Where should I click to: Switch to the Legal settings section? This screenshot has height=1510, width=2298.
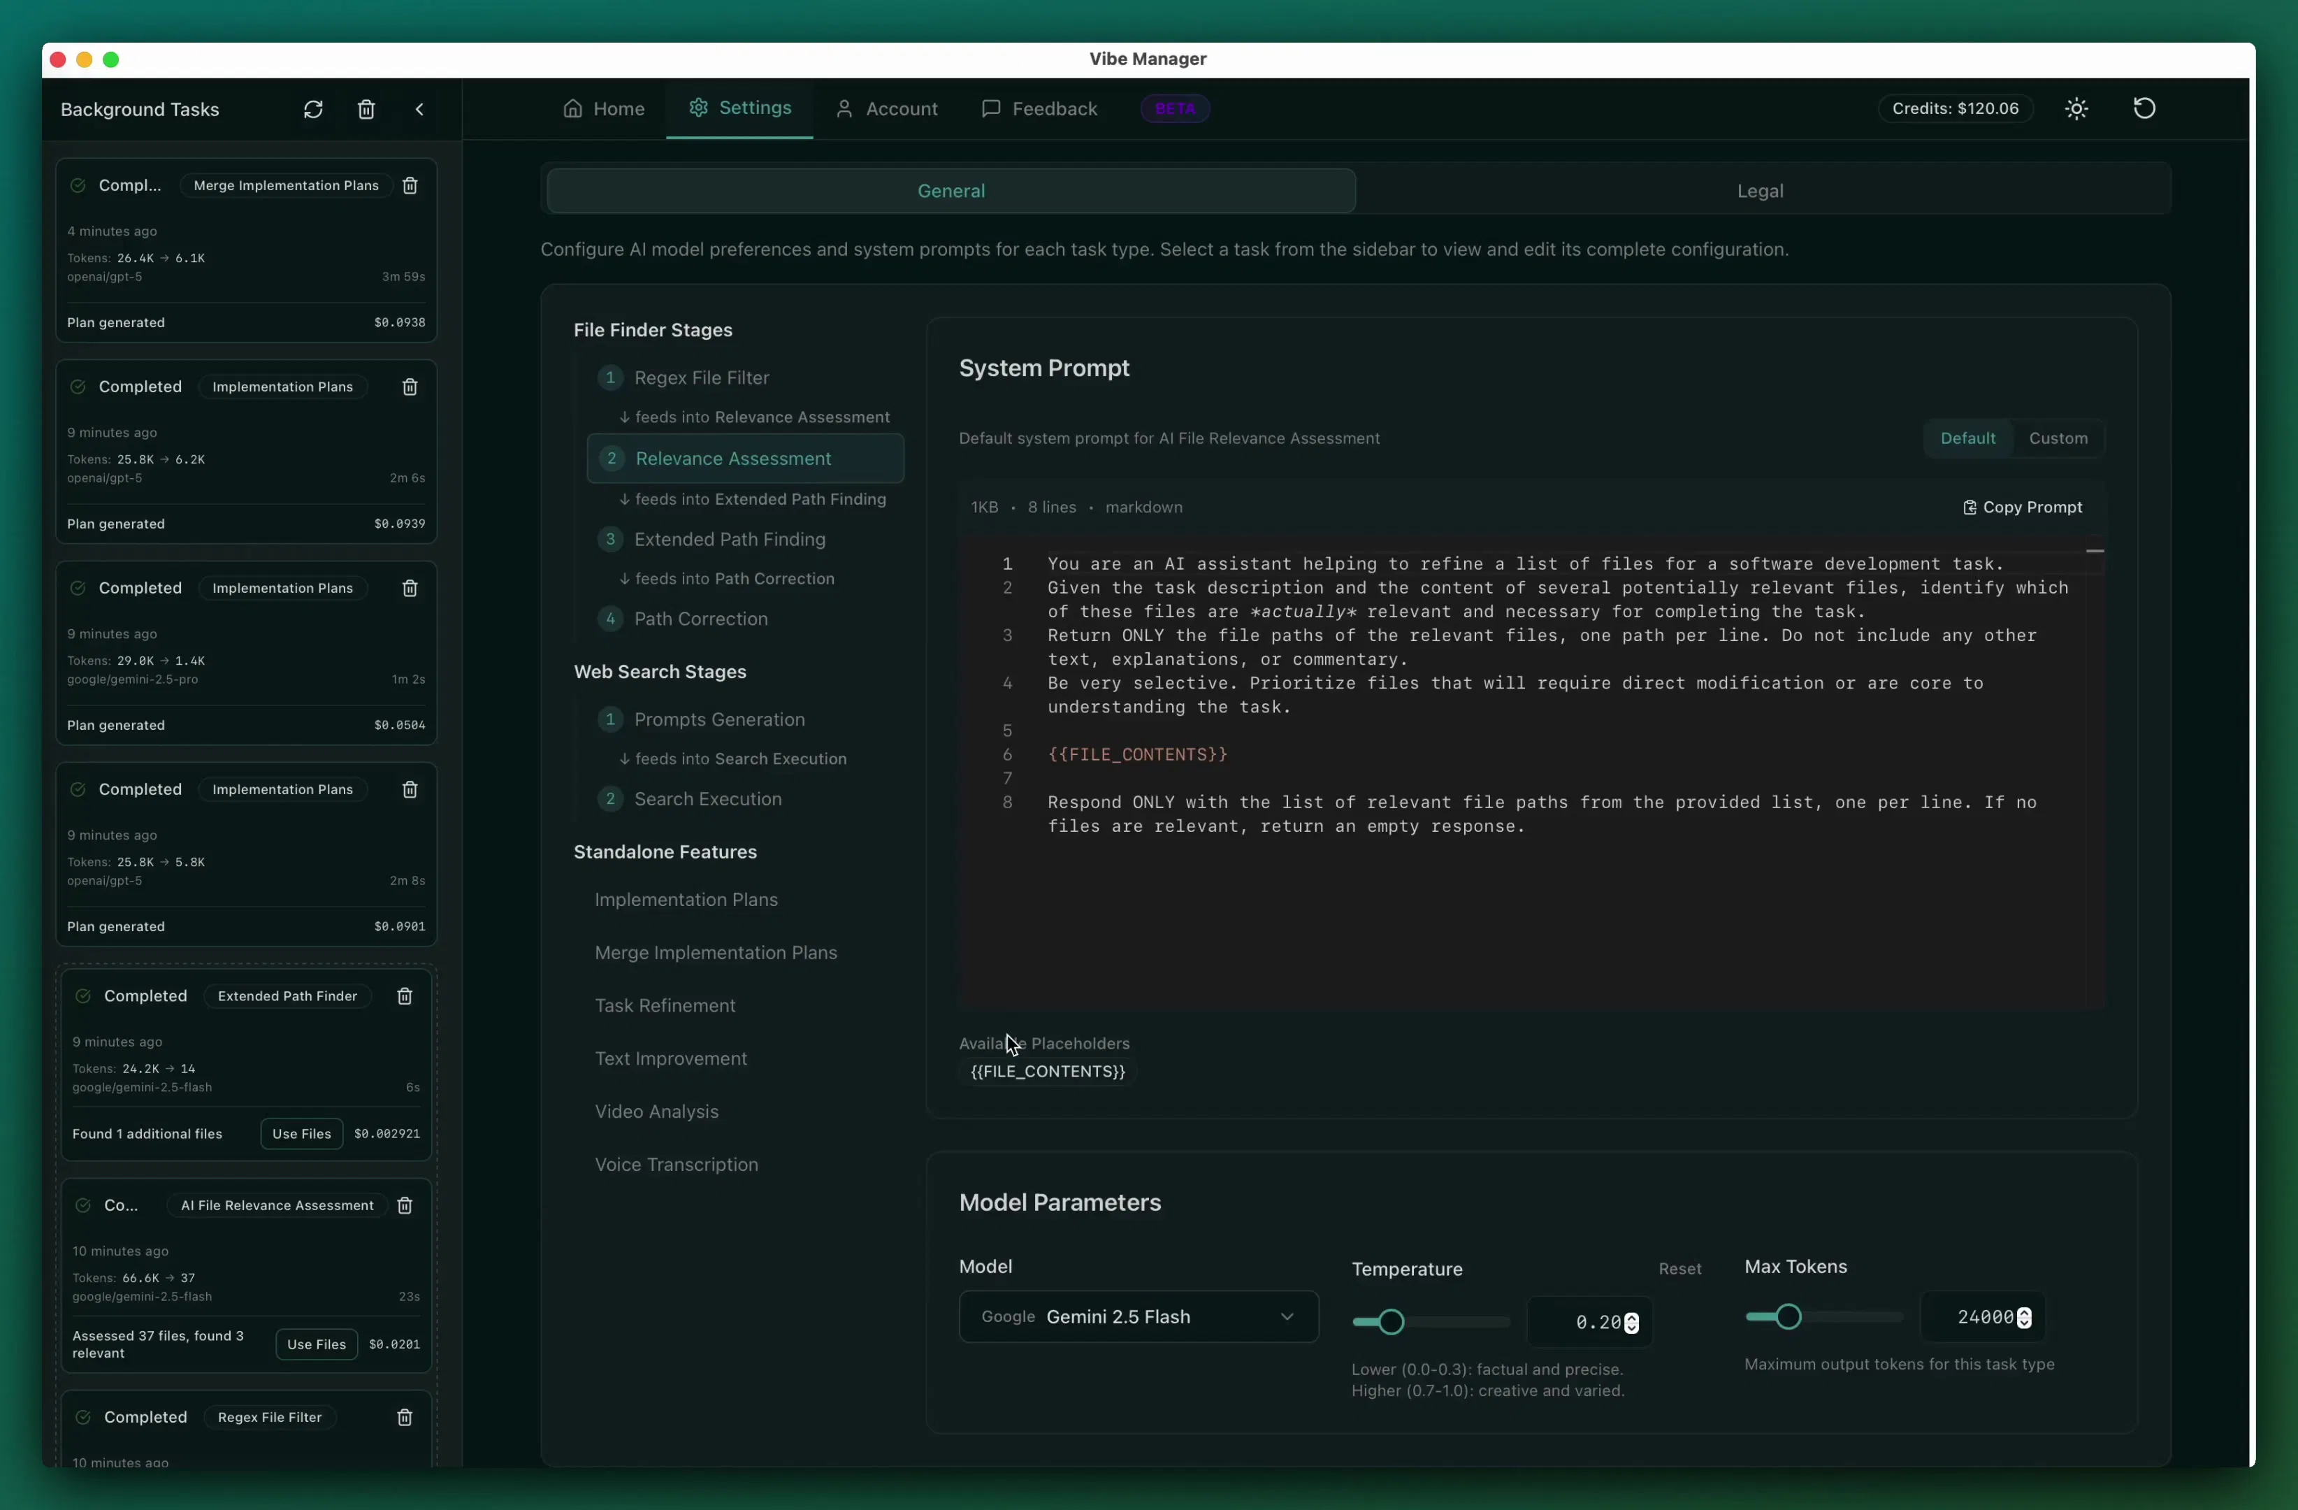tap(1760, 190)
